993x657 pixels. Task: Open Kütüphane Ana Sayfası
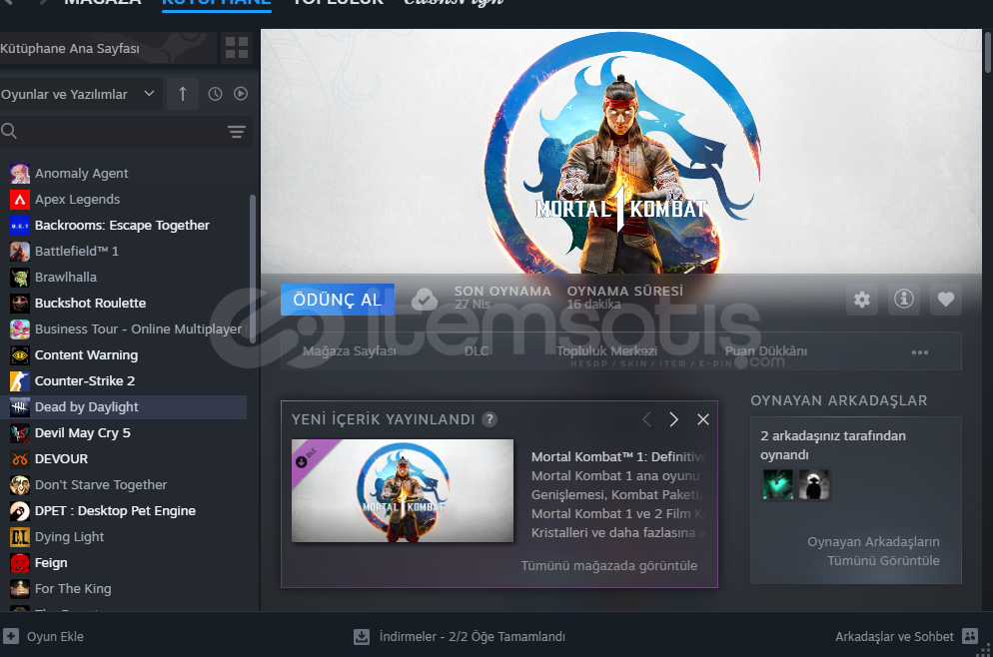108,48
